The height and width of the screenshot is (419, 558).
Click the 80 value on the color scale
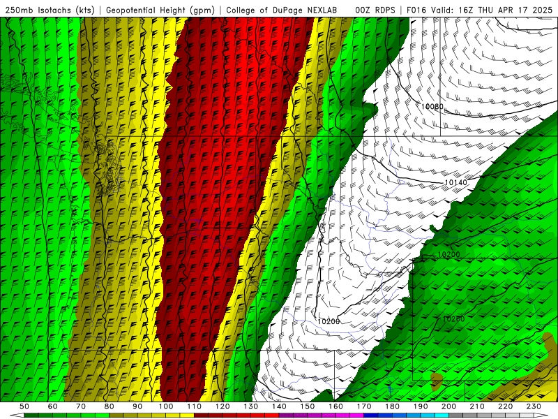click(110, 406)
